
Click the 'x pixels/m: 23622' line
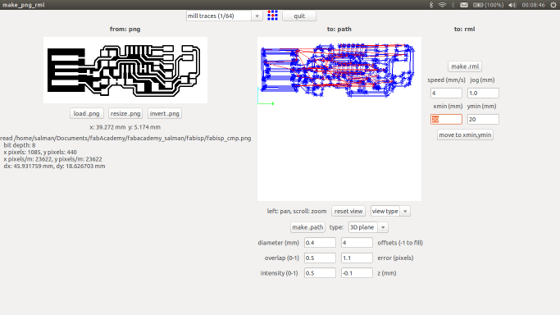coord(52,159)
